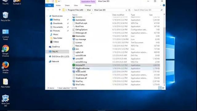Screen dimensions: 197x111
Task: Expand the Quick access tree node
Action: click(x=47, y=16)
